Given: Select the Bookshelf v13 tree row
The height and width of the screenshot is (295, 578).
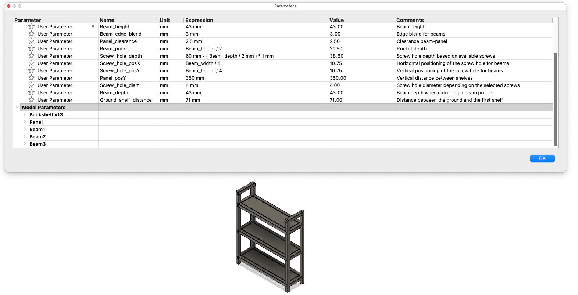Looking at the screenshot, I should click(283, 114).
